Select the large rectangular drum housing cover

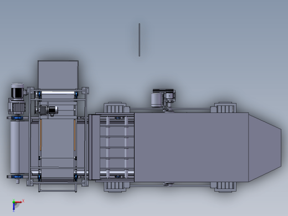point(191,147)
